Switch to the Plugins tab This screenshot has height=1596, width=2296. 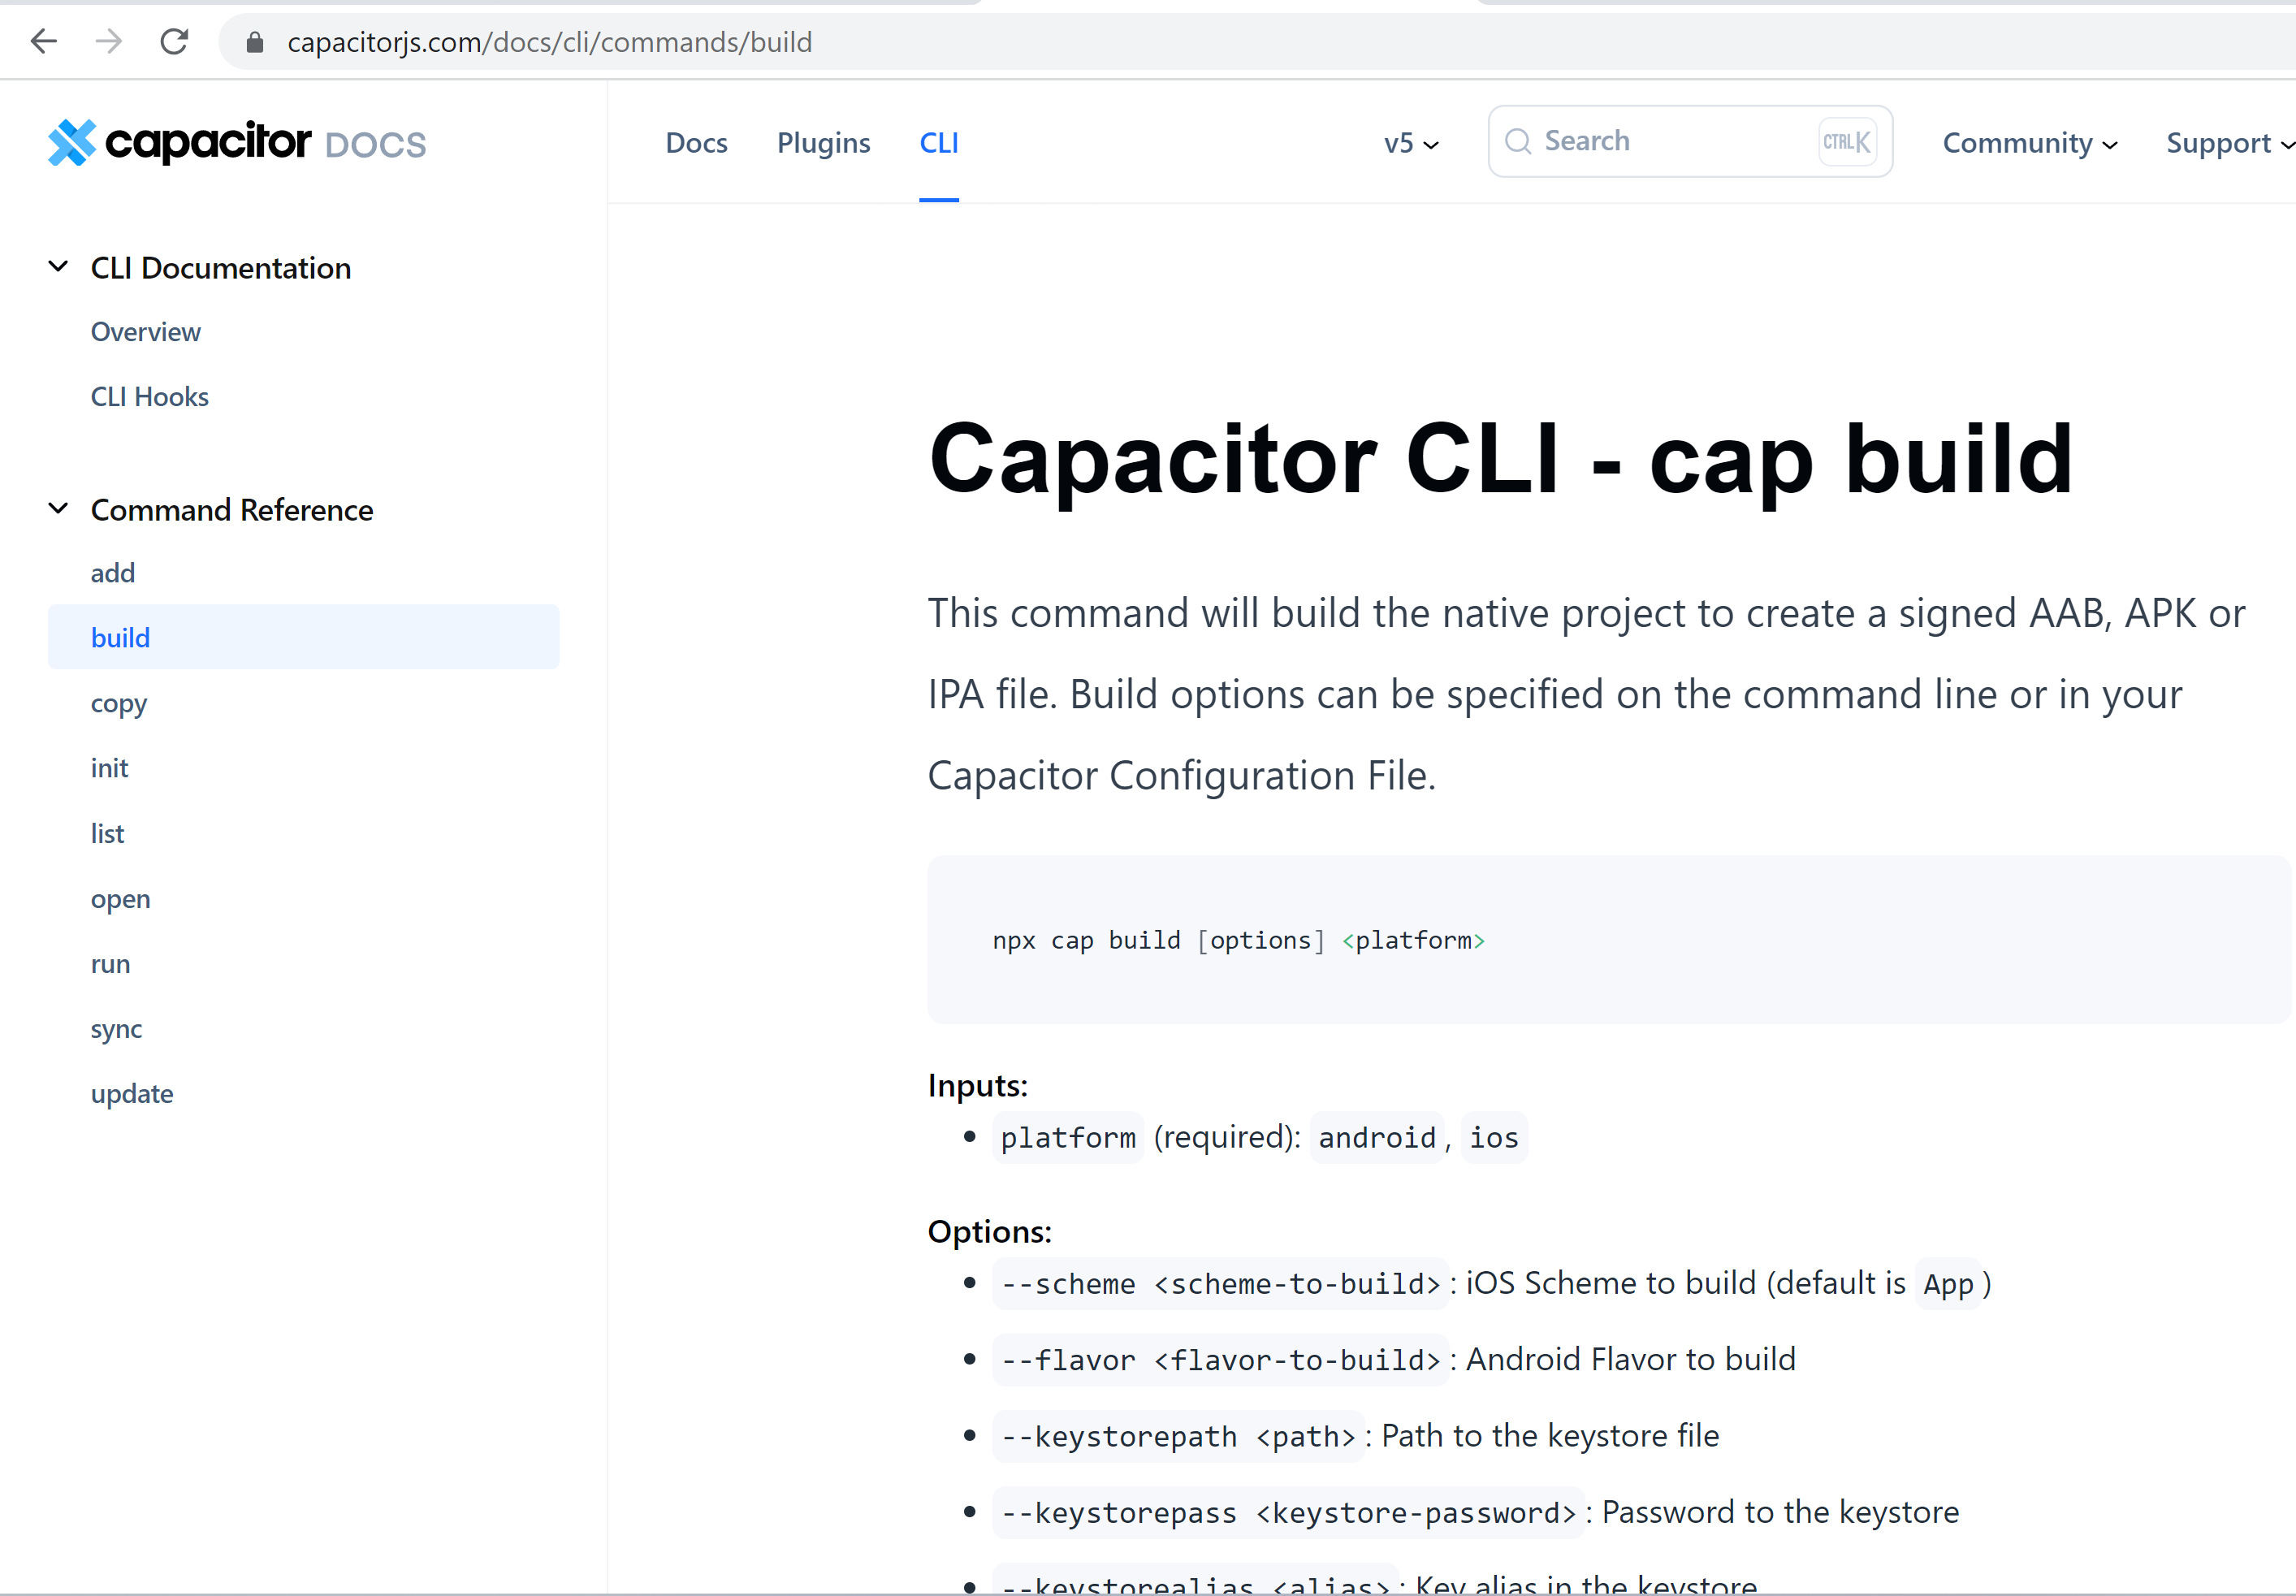click(823, 143)
